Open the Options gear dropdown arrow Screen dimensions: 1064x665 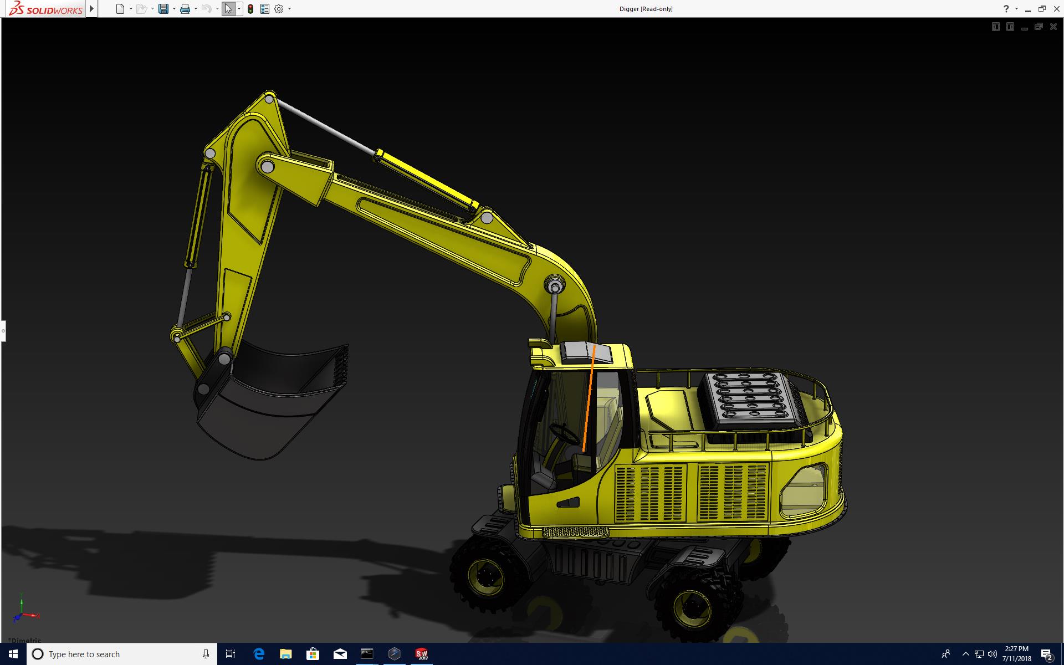(x=289, y=9)
